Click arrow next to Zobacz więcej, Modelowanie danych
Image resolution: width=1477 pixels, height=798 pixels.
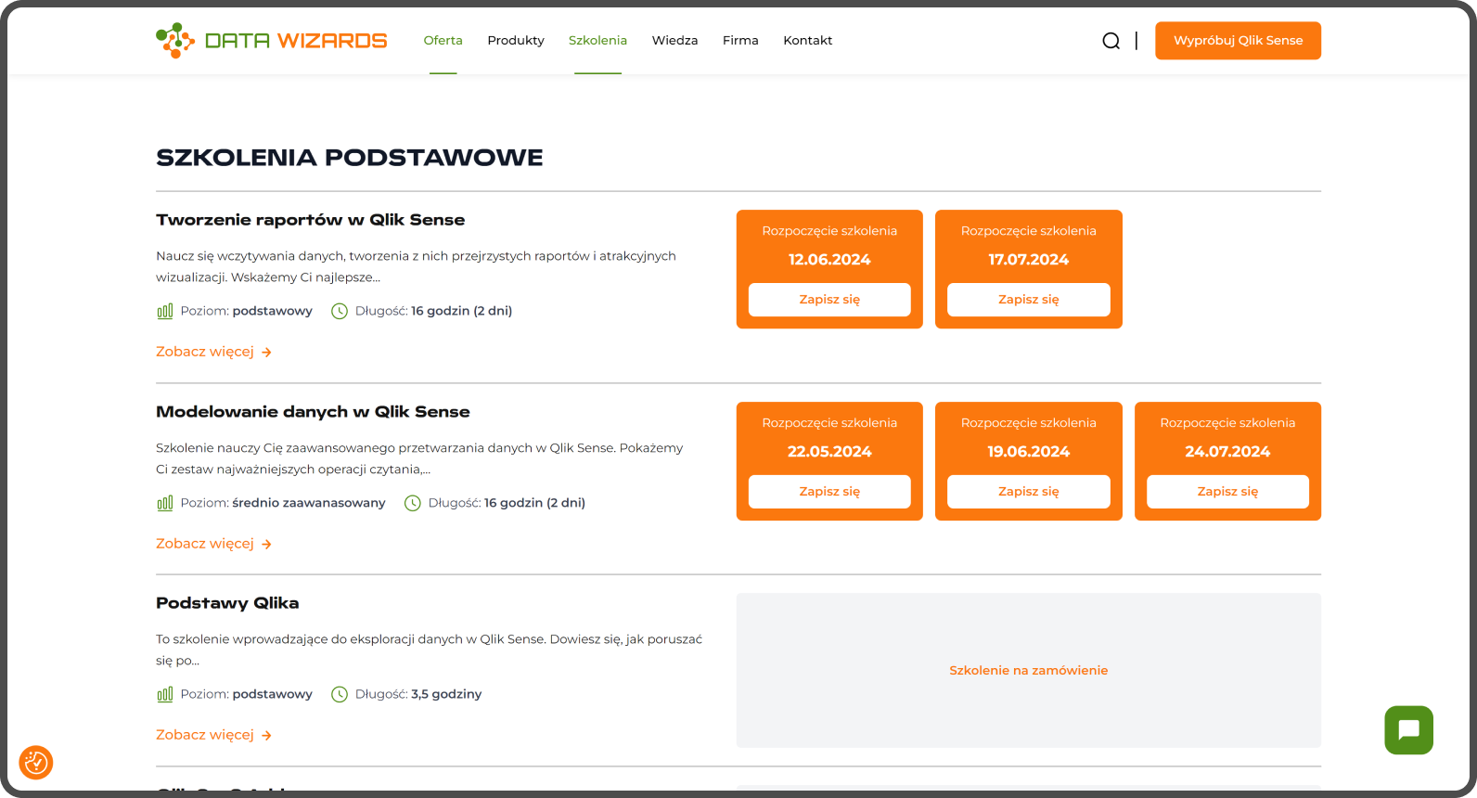tap(266, 545)
